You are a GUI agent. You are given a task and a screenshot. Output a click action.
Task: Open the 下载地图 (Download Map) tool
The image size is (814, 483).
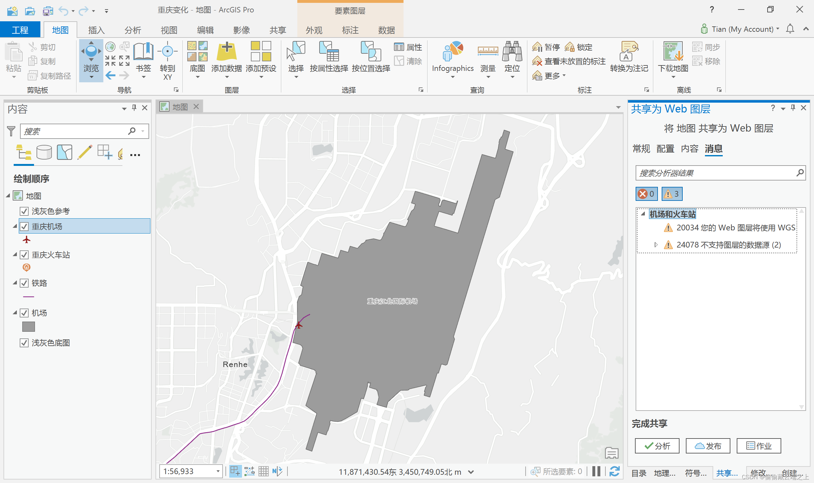673,52
